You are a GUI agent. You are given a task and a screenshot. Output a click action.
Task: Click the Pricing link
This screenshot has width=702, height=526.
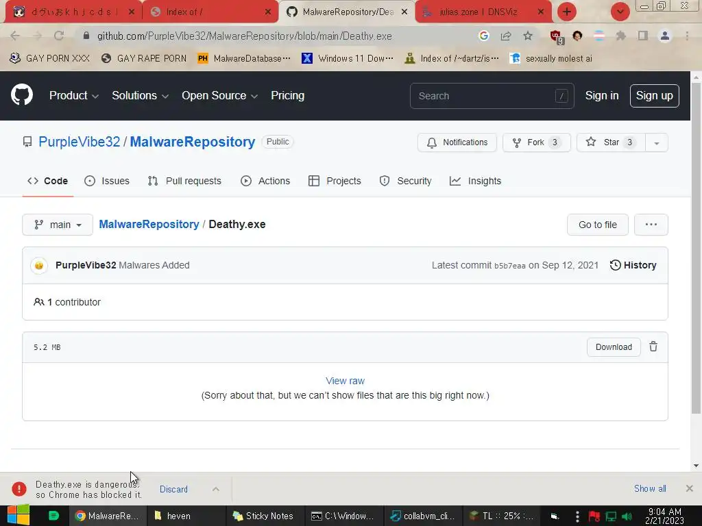287,96
